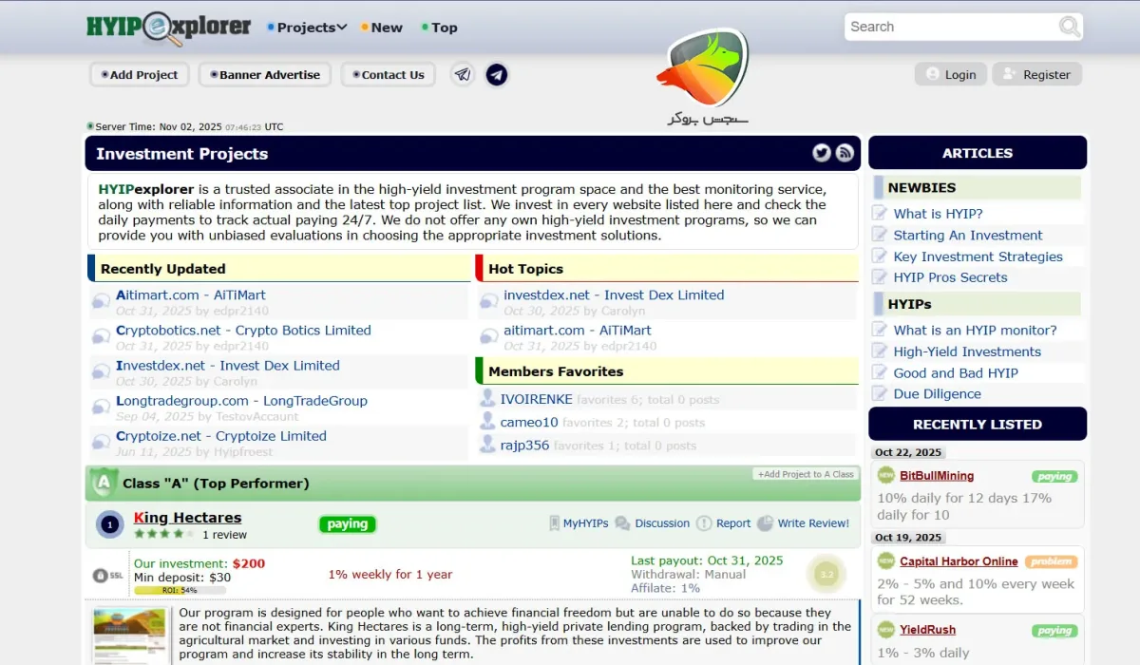The height and width of the screenshot is (665, 1140).
Task: Expand the Projects dropdown menu
Action: [x=307, y=28]
